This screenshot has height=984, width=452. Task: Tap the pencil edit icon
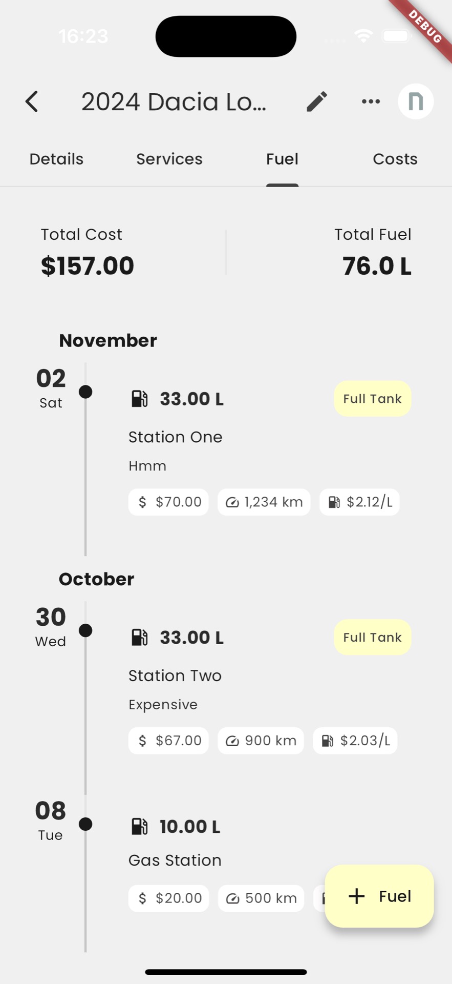(x=317, y=101)
